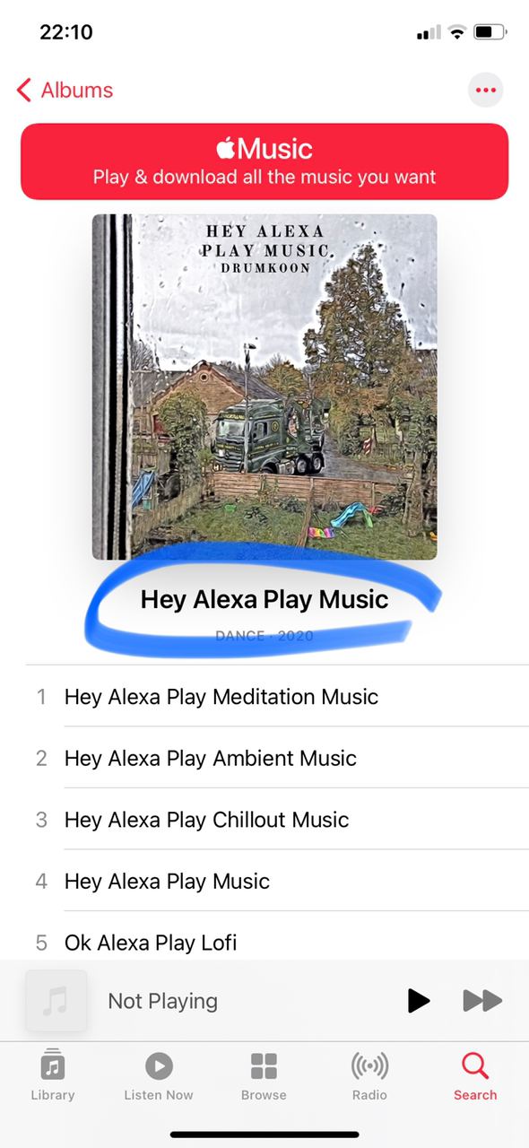The image size is (529, 1148).
Task: Switch to the Browse tab
Action: (x=264, y=1075)
